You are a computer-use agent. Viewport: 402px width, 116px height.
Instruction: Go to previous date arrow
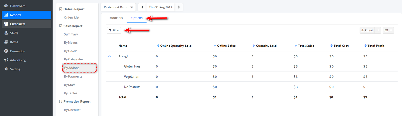(x=142, y=7)
